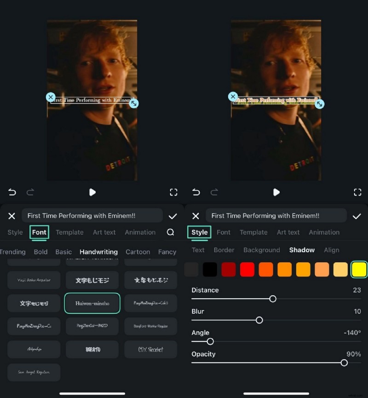Screen dimensions: 368x398
Task: Confirm text with checkmark in Font screen
Action: 173,216
